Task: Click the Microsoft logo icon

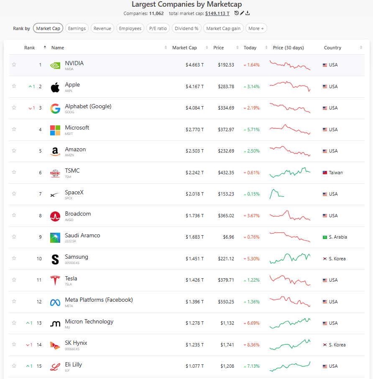Action: [55, 130]
